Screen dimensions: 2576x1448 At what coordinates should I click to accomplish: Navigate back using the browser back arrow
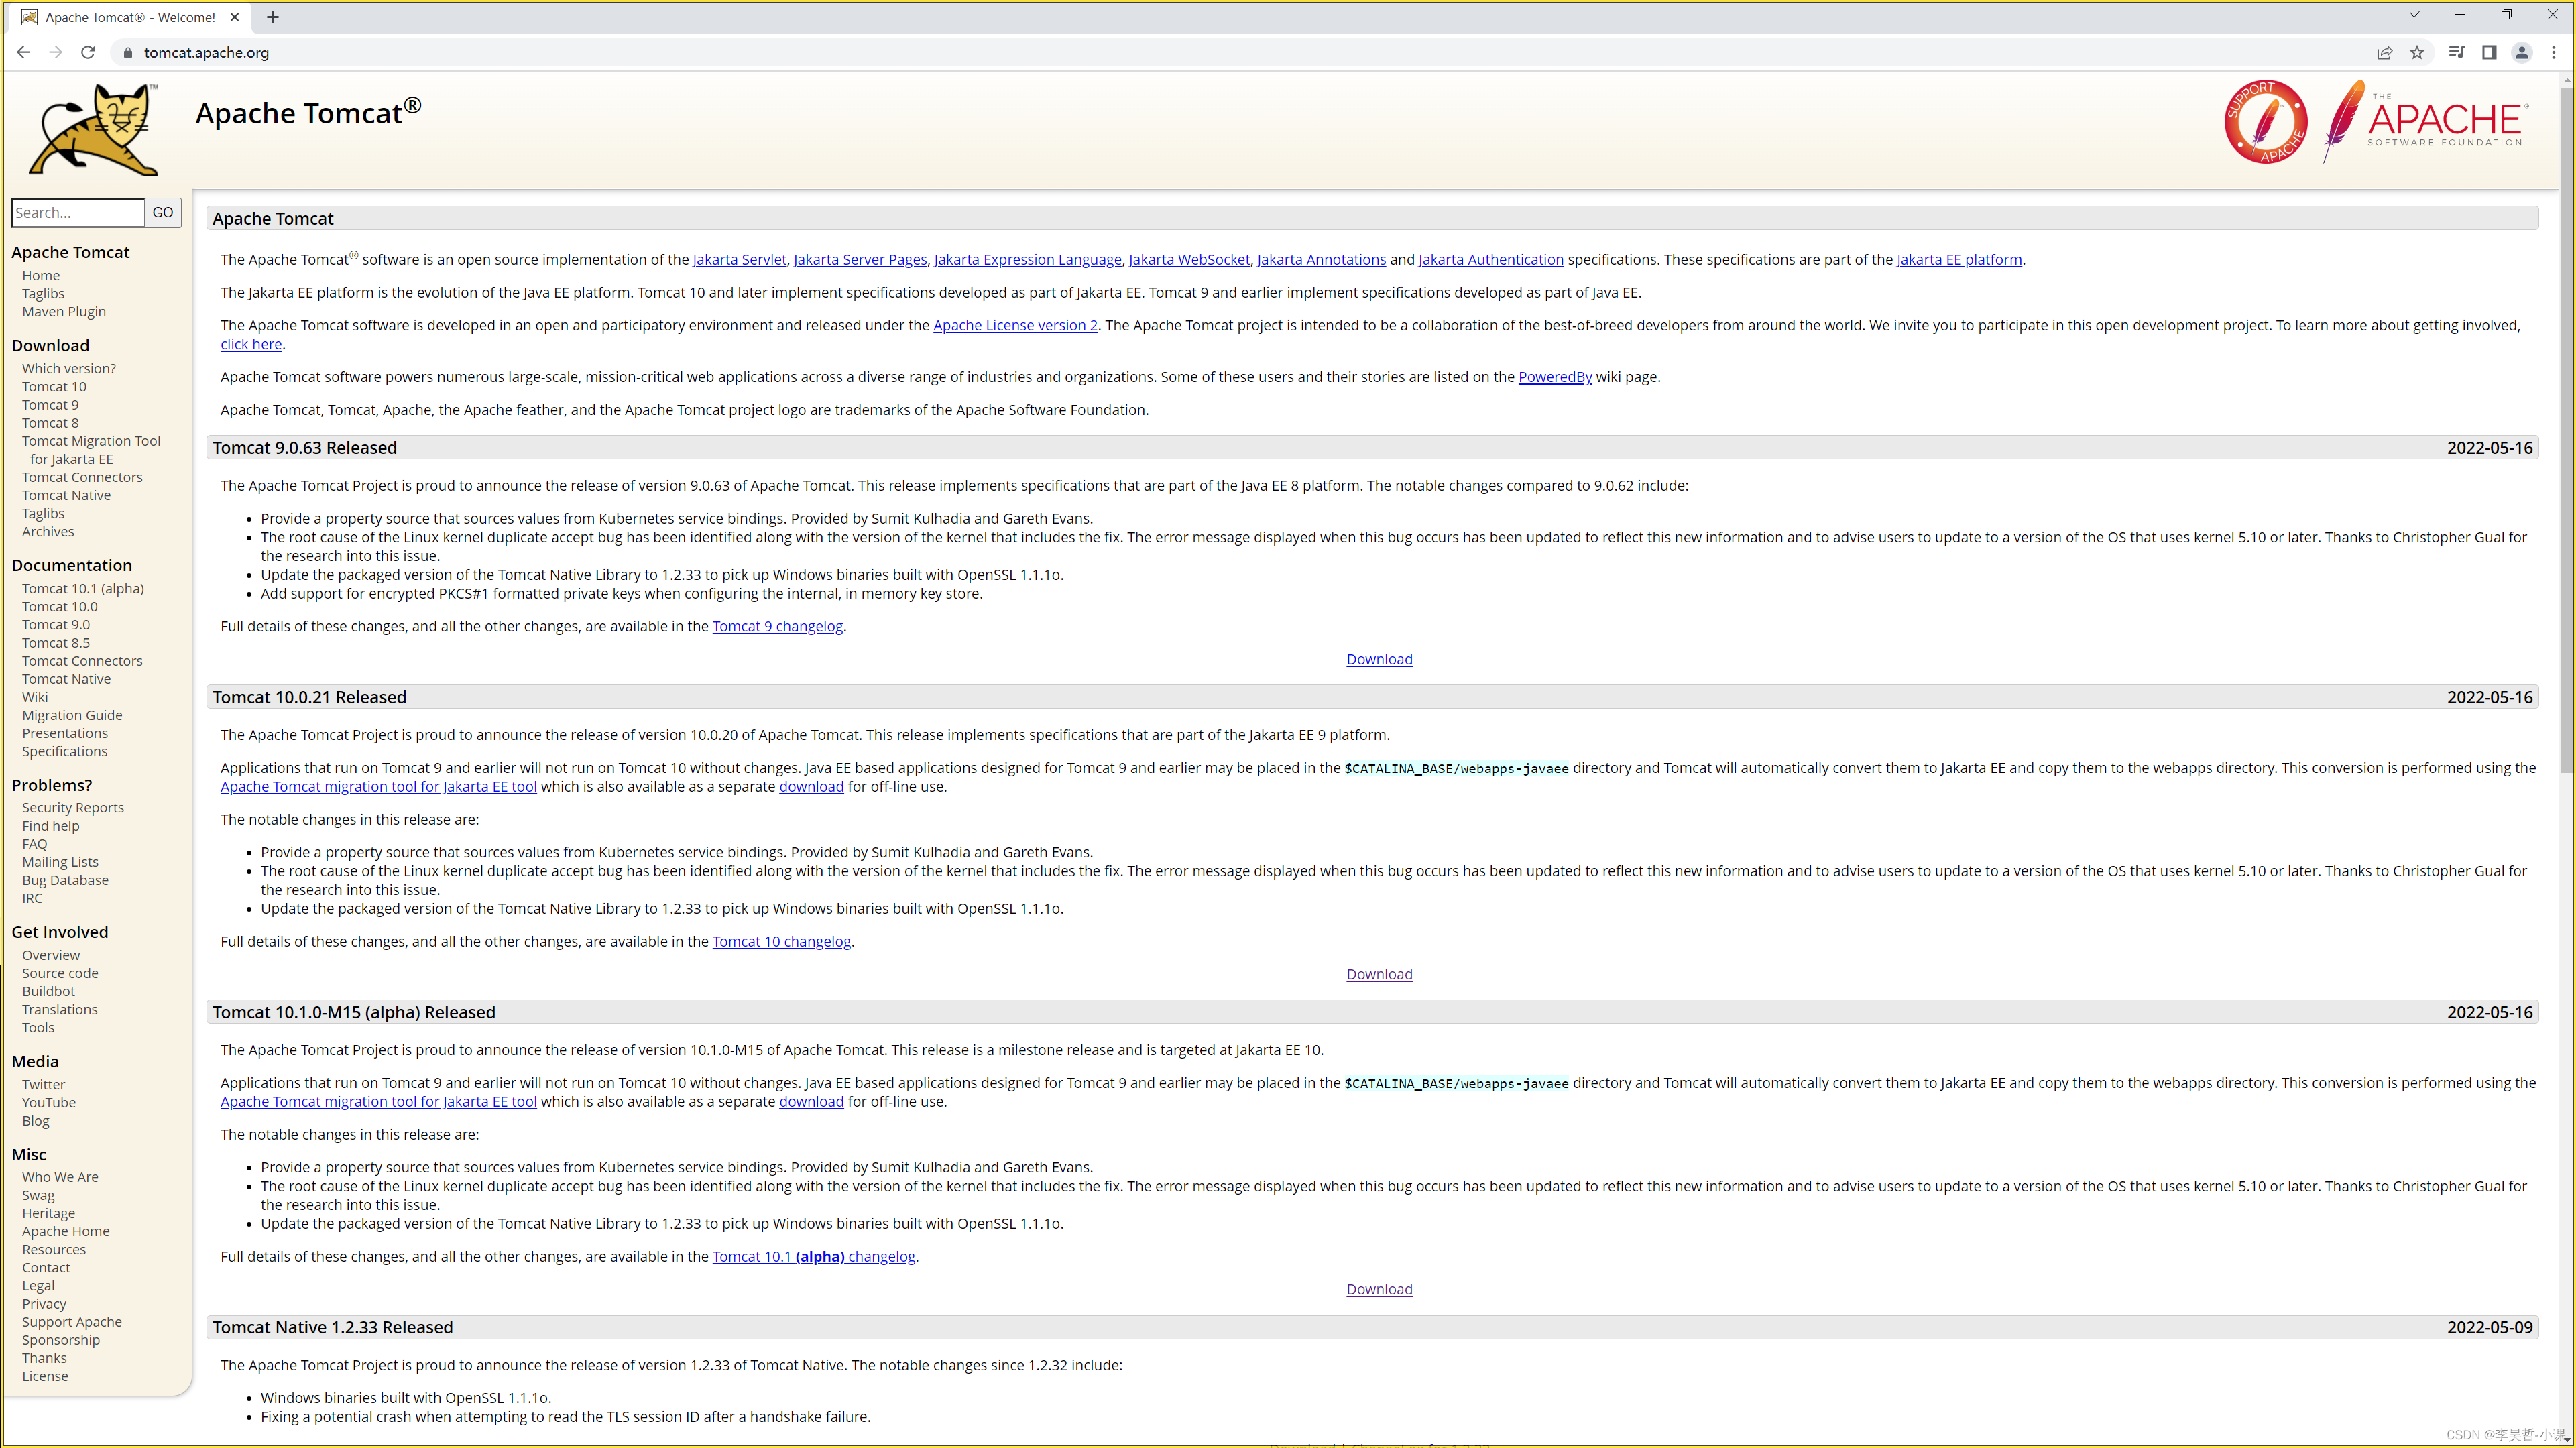coord(23,52)
